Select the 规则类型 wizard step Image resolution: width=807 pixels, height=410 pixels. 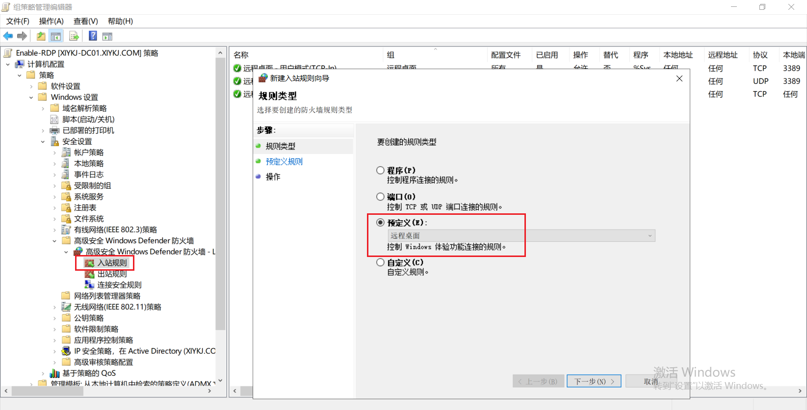(281, 146)
